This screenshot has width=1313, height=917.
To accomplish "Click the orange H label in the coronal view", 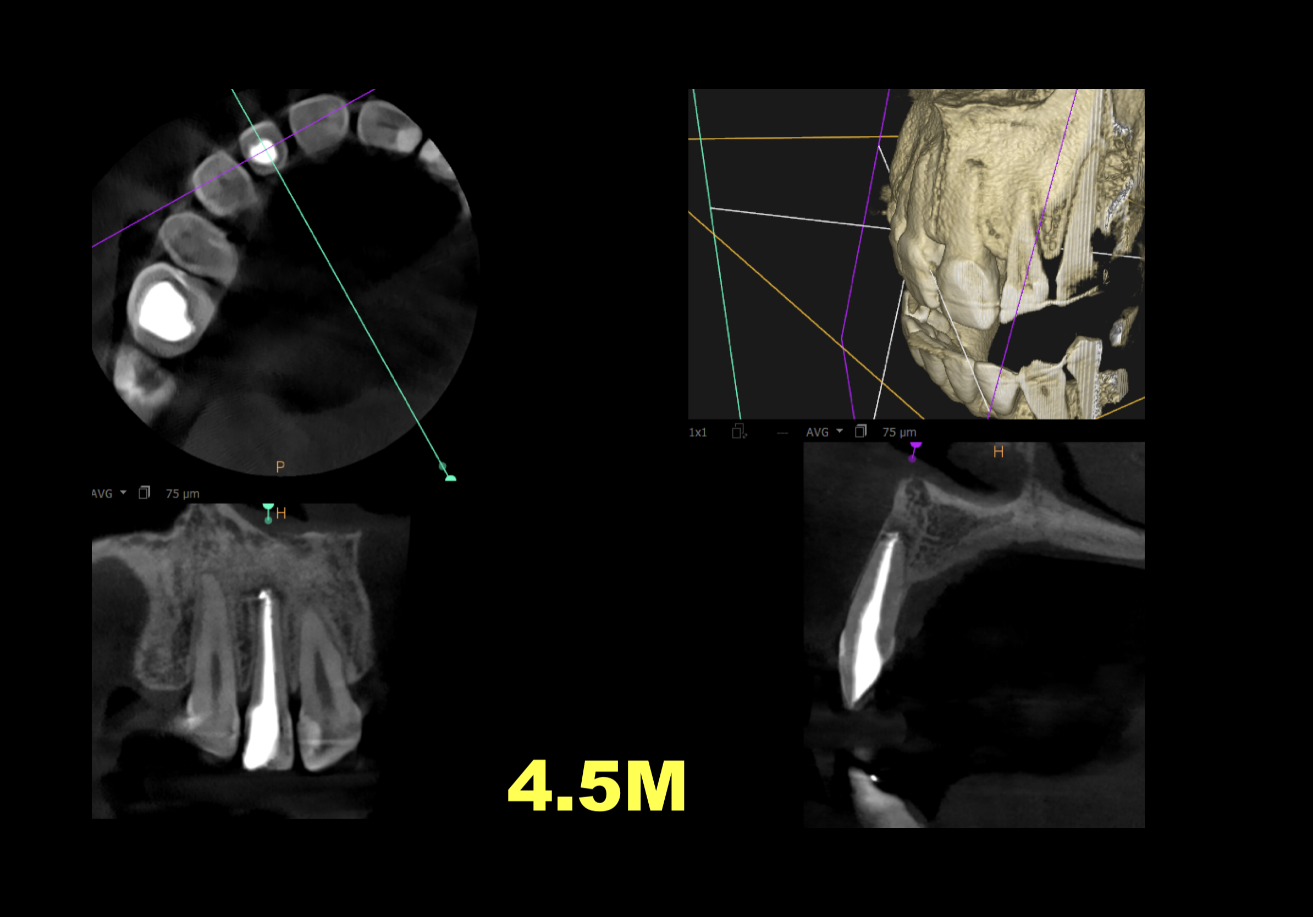I will 281,513.
